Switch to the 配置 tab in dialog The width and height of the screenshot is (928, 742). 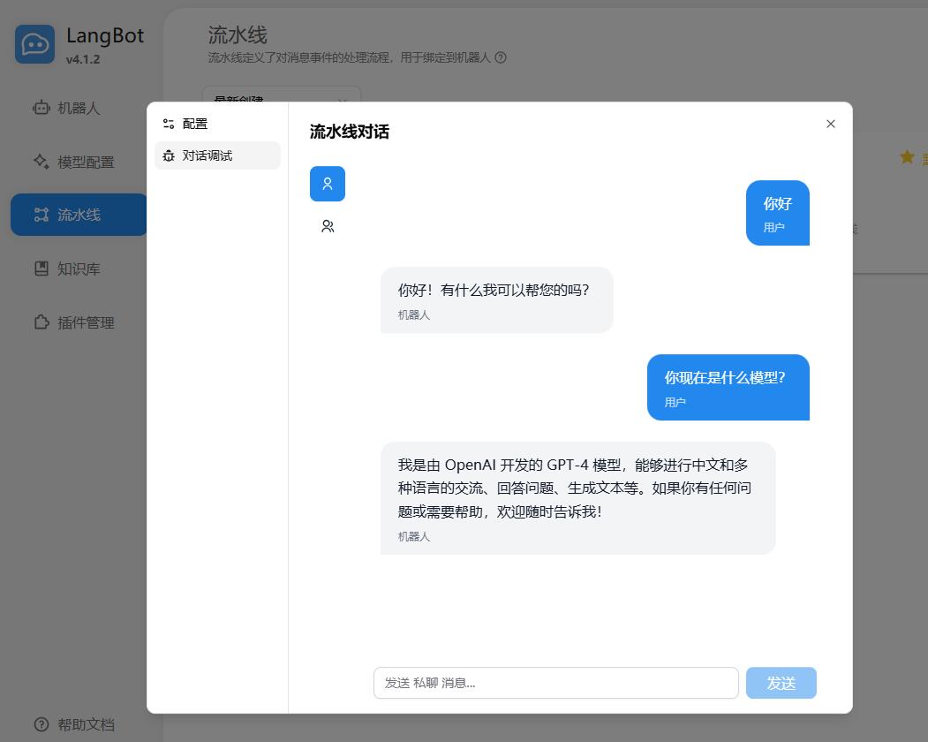coord(217,124)
